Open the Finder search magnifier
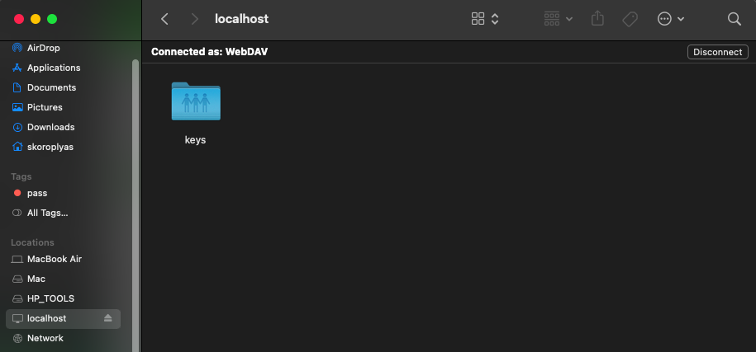Viewport: 756px width, 352px height. (x=734, y=19)
